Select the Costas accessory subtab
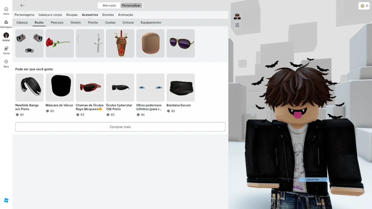The height and width of the screenshot is (209, 372). [110, 23]
